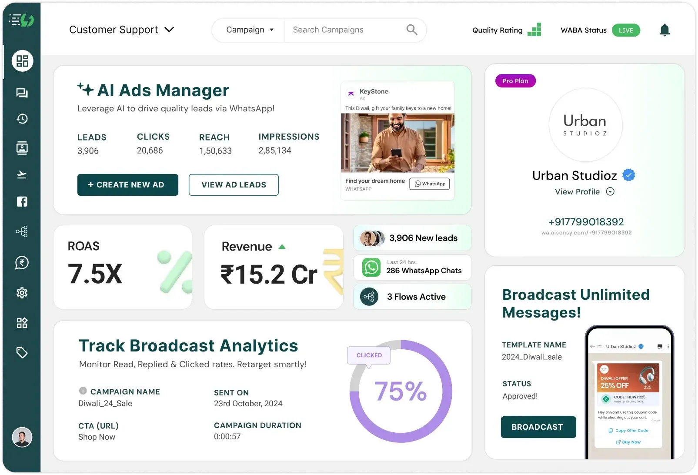Switch to the 3 Flows Active item
Image resolution: width=698 pixels, height=475 pixels.
click(412, 296)
